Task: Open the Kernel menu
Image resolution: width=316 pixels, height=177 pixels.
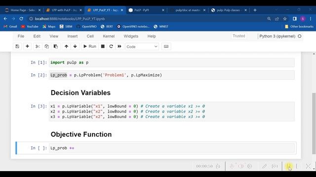Action: point(109,36)
